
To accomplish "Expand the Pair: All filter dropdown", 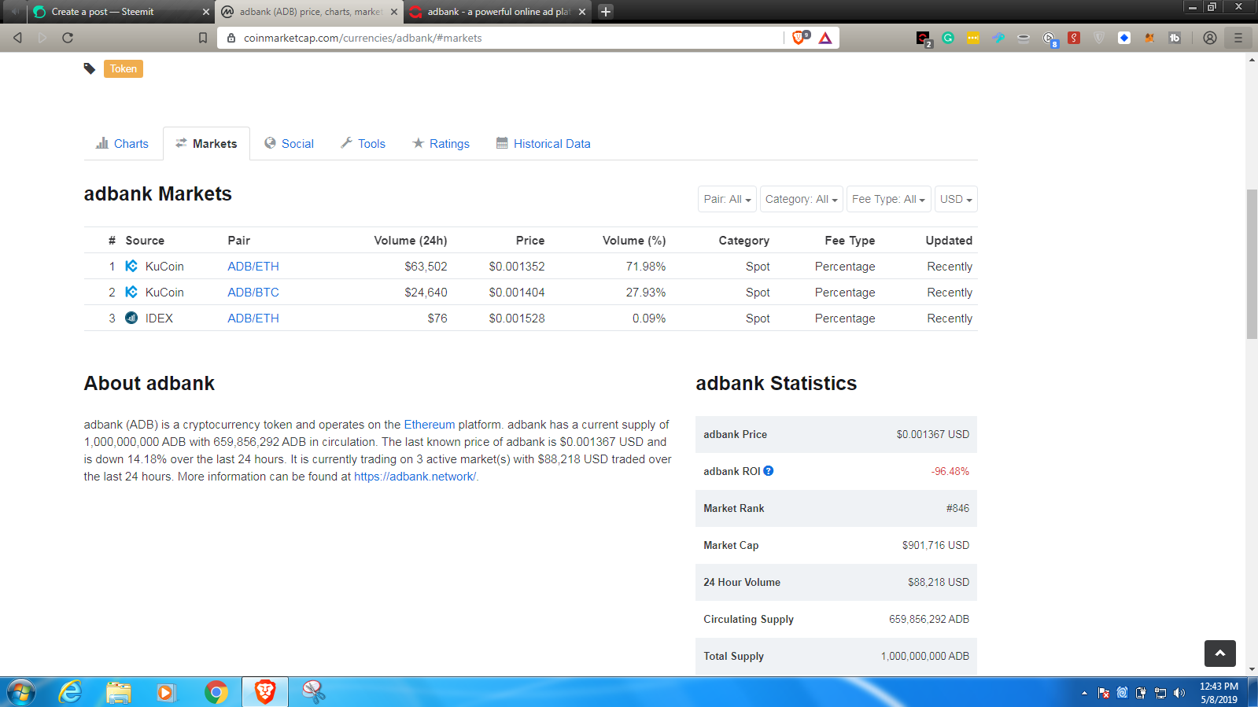I will click(727, 199).
